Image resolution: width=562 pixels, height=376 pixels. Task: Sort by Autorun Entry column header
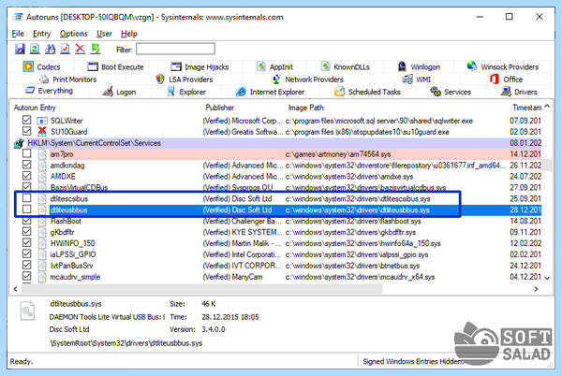(x=35, y=108)
